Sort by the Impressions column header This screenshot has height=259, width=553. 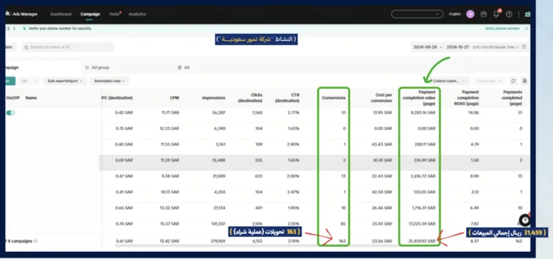point(214,98)
